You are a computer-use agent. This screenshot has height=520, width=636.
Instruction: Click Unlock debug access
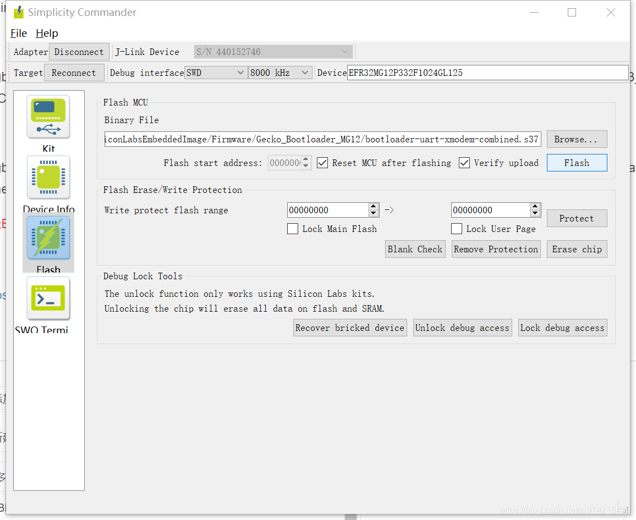coord(462,328)
